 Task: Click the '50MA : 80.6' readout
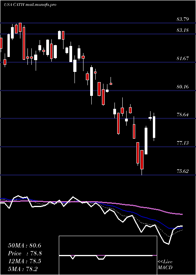pyautogui.click(x=24, y=246)
